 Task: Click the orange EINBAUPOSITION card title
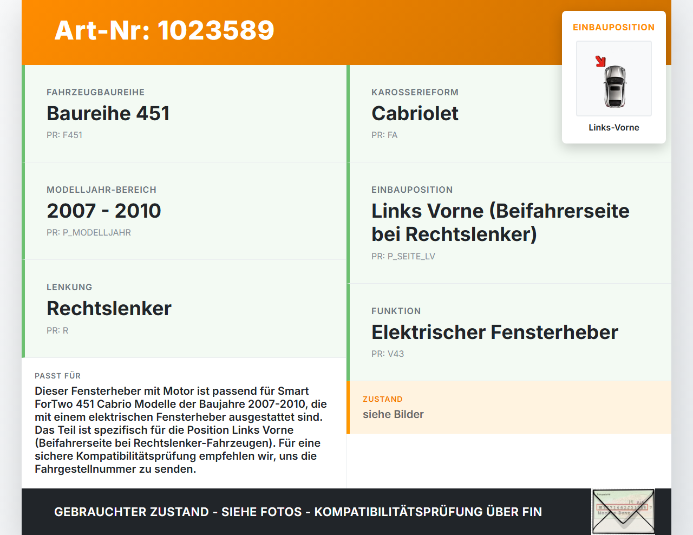coord(614,27)
